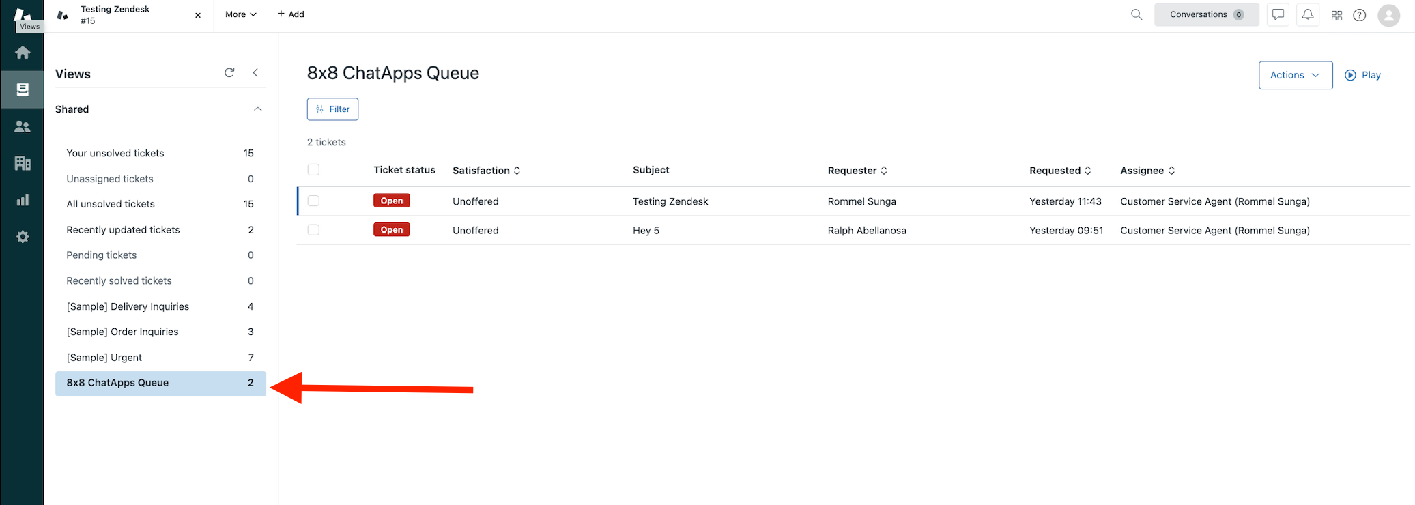
Task: Open the Actions dropdown
Action: coord(1295,75)
